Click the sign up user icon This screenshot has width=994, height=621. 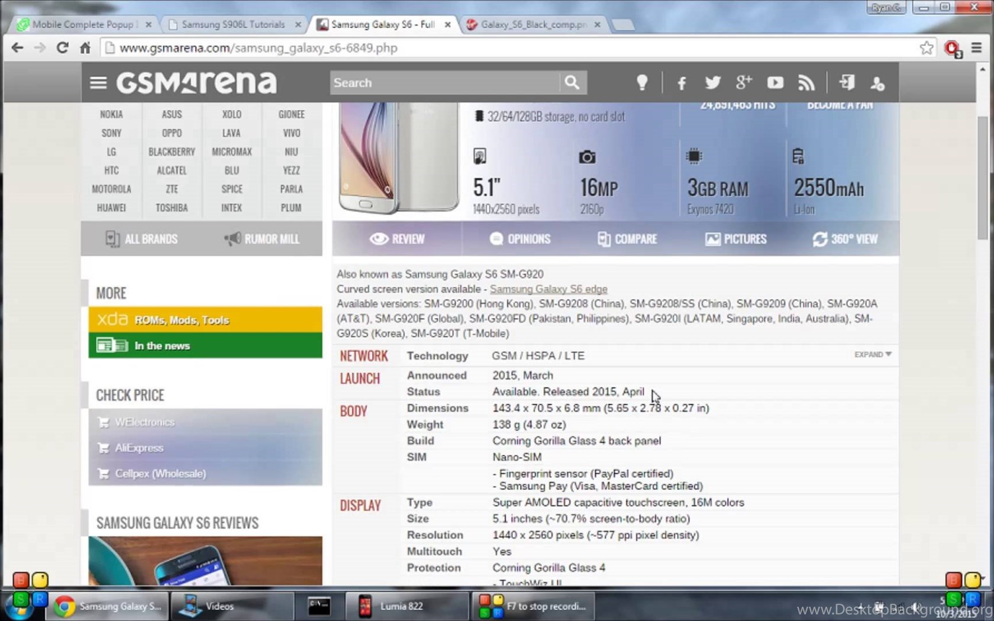click(x=877, y=83)
